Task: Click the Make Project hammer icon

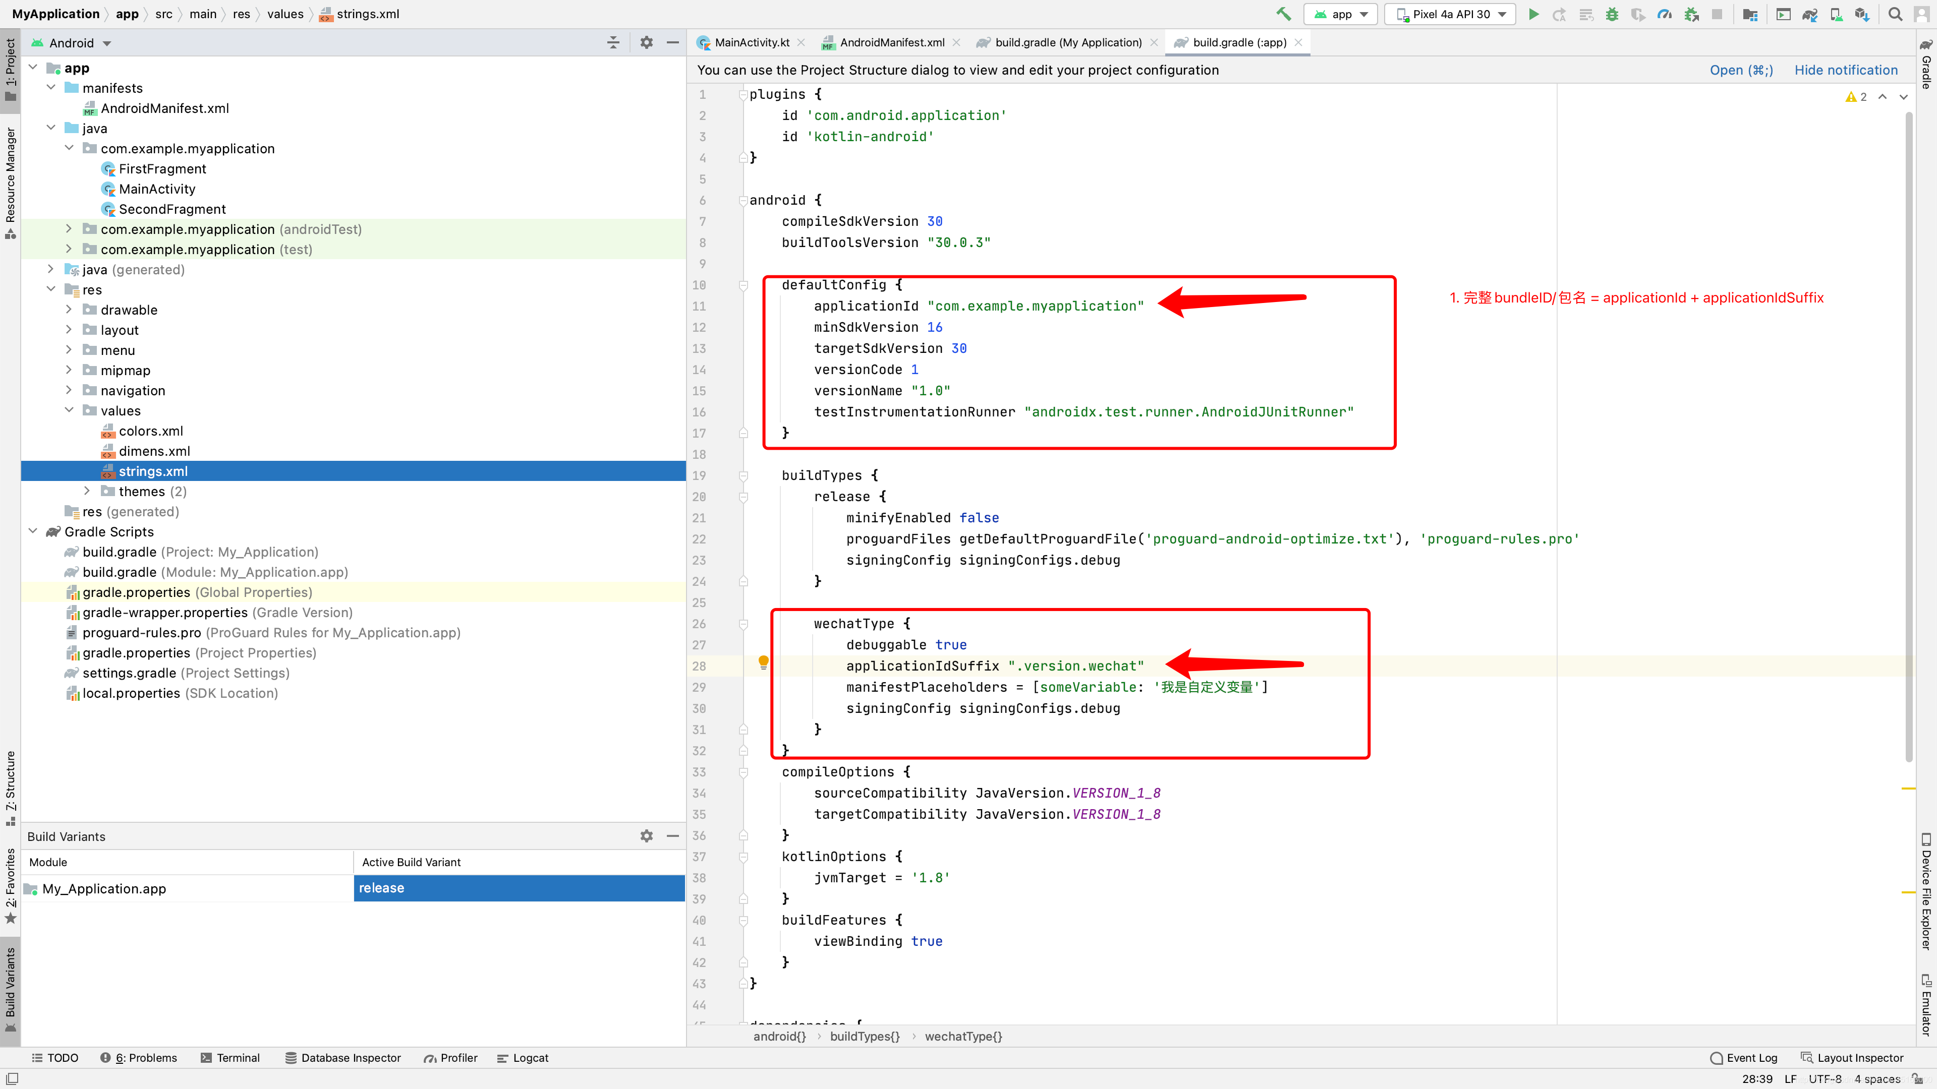Action: (x=1283, y=14)
